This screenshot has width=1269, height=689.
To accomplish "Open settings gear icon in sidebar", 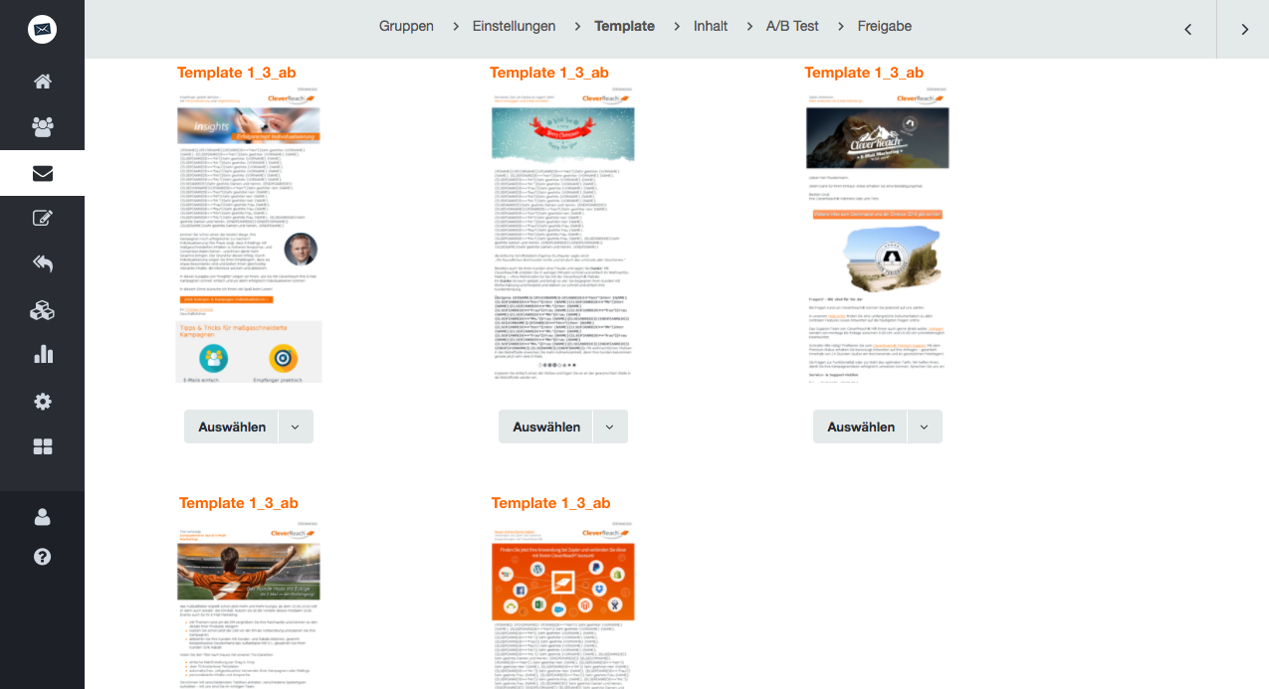I will 42,402.
